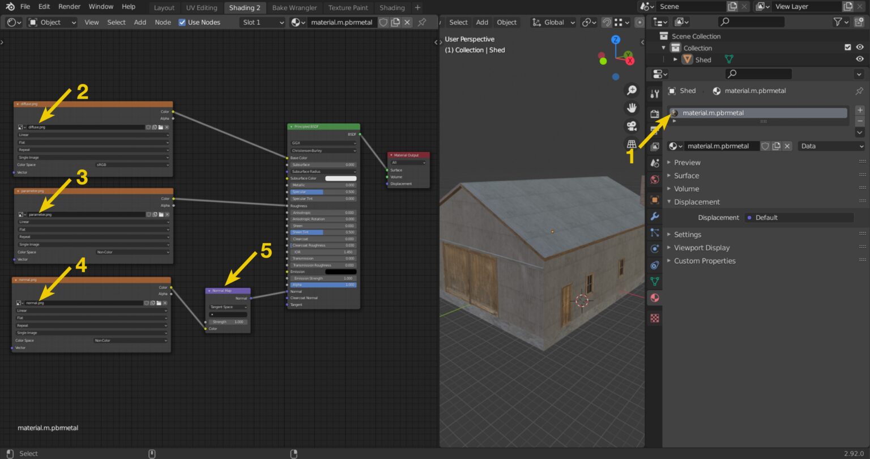Expand the Viewport Display panel
This screenshot has height=459, width=870.
tap(702, 248)
